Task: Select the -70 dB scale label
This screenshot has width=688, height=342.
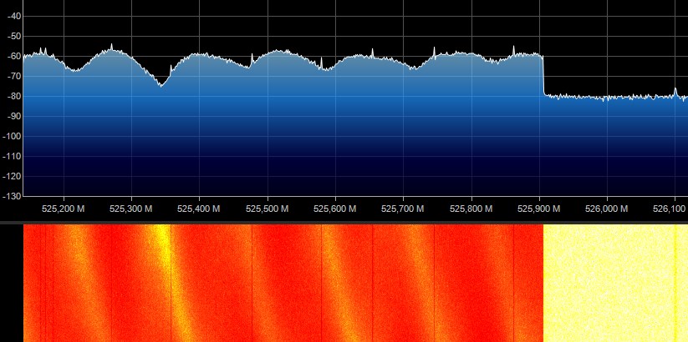Action: (x=12, y=77)
